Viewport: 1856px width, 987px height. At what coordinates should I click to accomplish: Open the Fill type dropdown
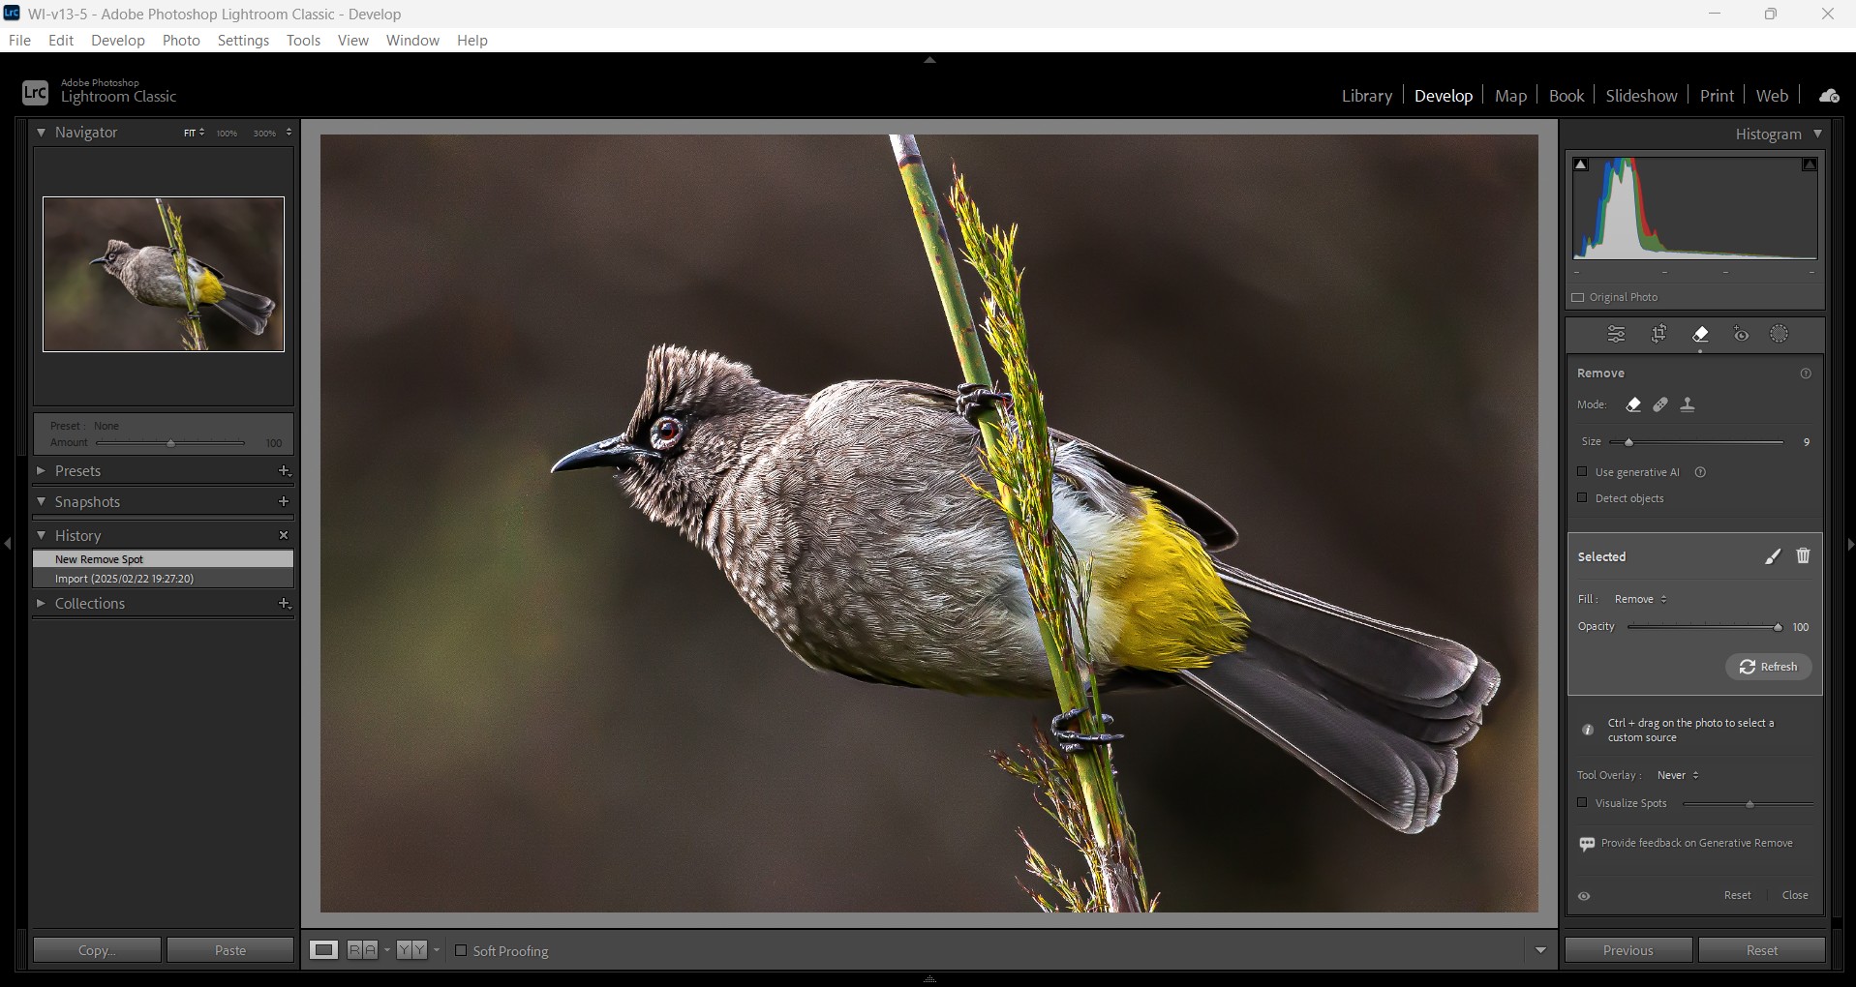click(x=1640, y=600)
